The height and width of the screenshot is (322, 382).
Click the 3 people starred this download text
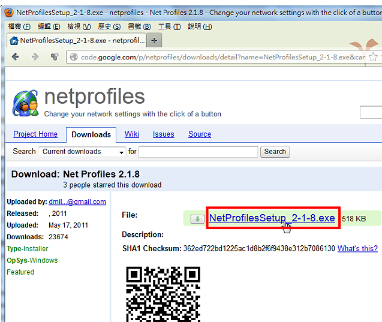112,185
